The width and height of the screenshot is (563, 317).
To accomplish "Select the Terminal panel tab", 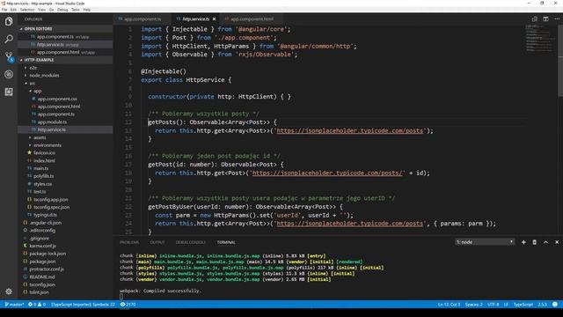I will click(226, 242).
